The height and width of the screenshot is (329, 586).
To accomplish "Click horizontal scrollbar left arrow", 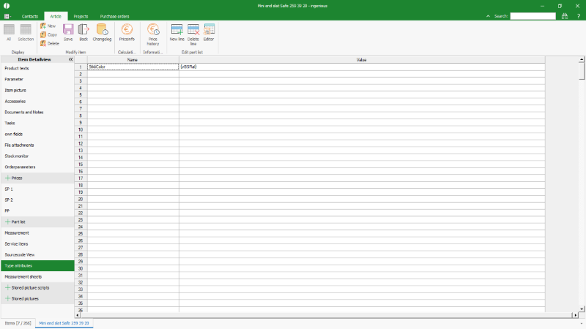I will (78, 315).
